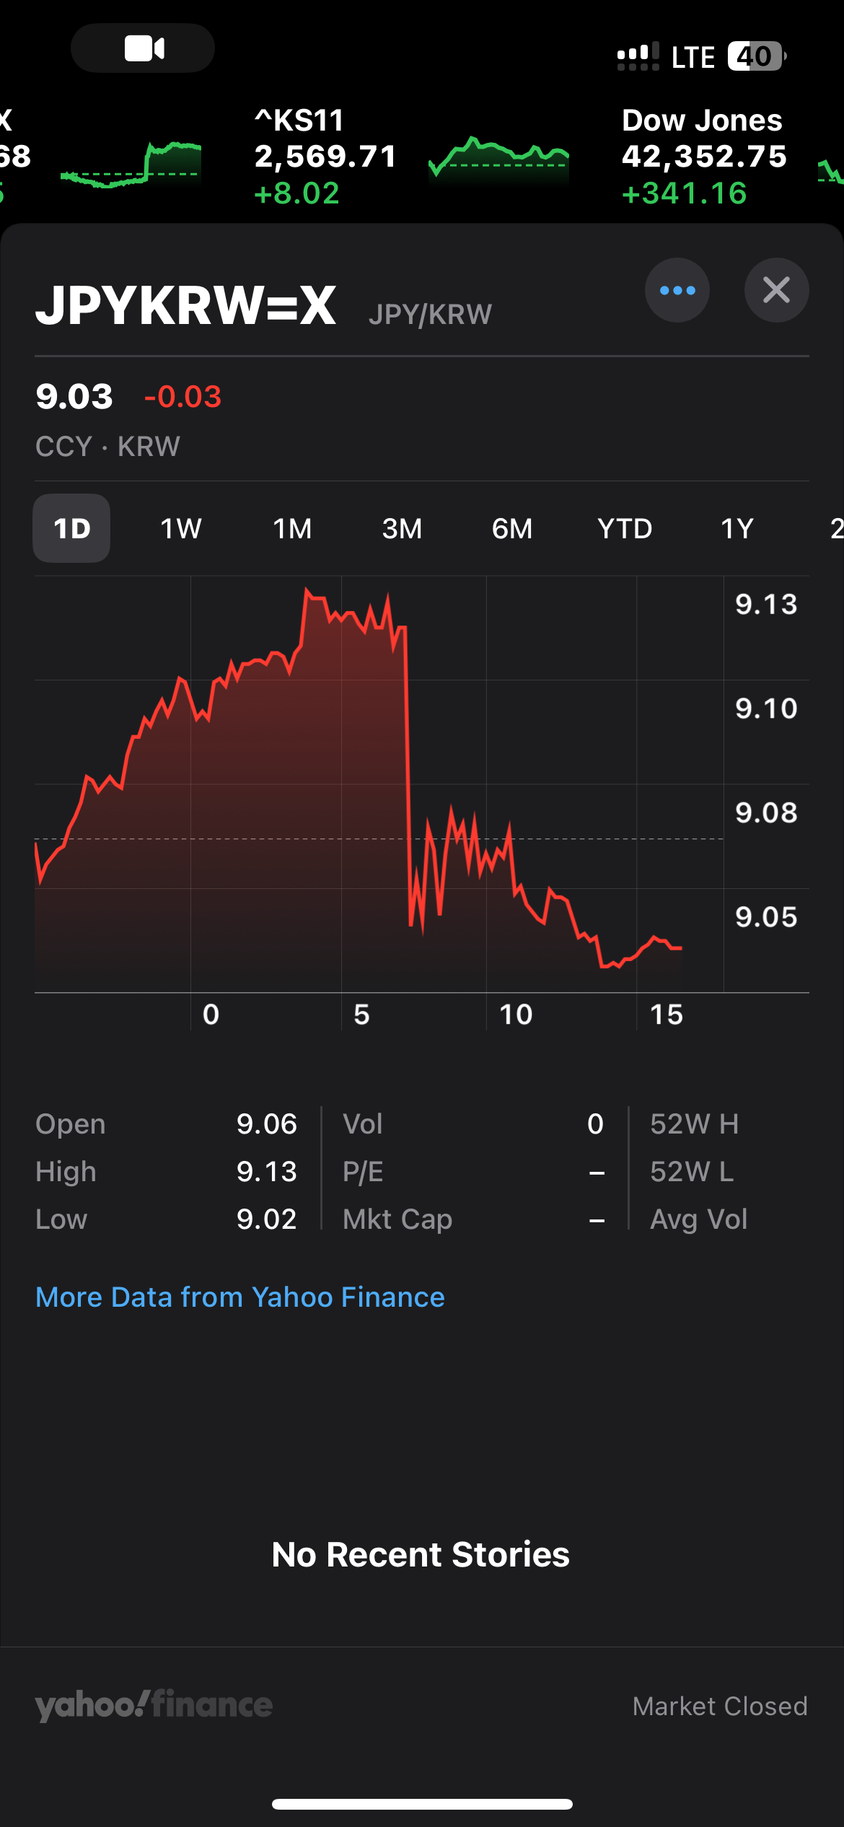
Task: Select the 1D time range tab
Action: (71, 528)
